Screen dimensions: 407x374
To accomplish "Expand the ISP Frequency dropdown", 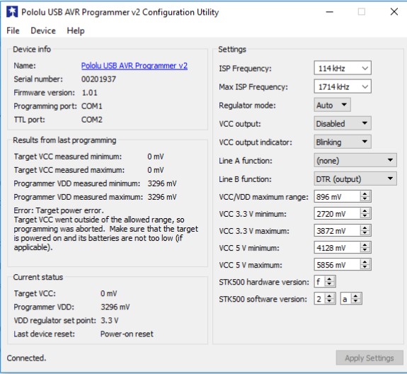I will click(343, 68).
